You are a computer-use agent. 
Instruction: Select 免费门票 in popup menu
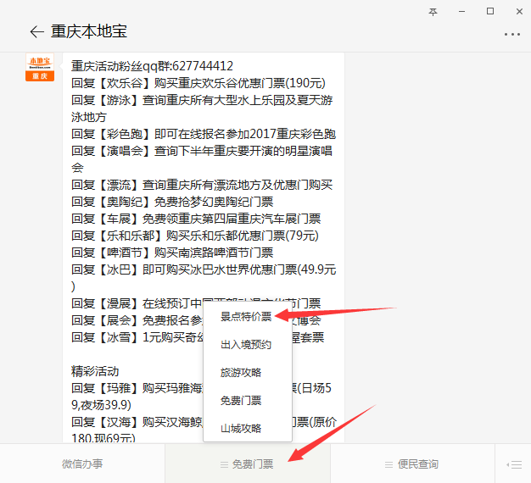tap(241, 401)
